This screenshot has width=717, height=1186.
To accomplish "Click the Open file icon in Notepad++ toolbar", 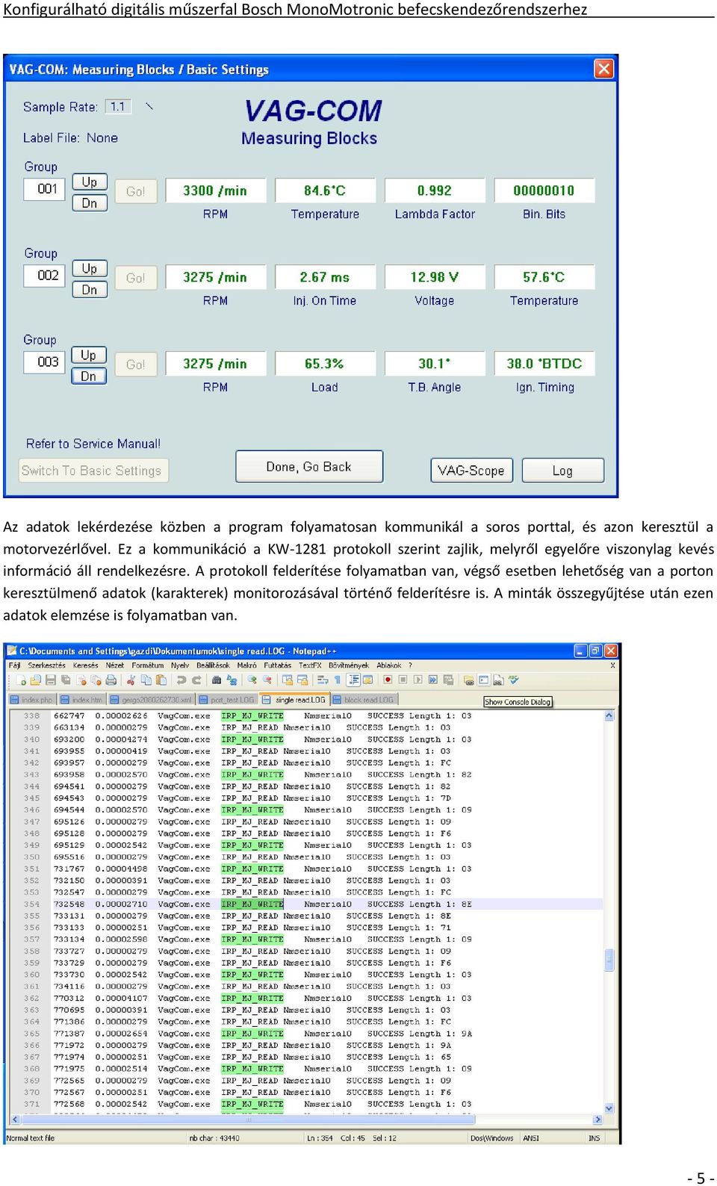I will [35, 680].
